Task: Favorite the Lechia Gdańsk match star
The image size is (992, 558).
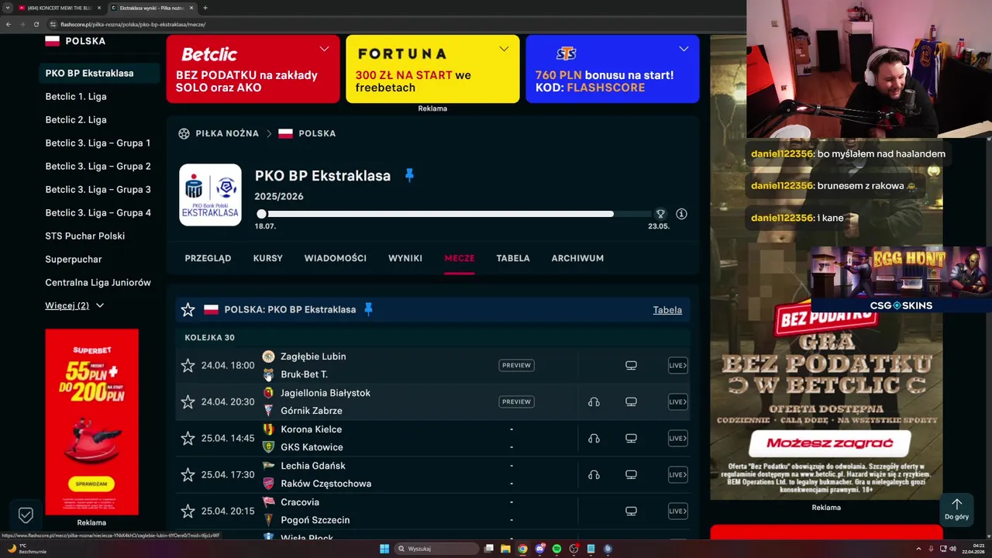Action: 188,474
